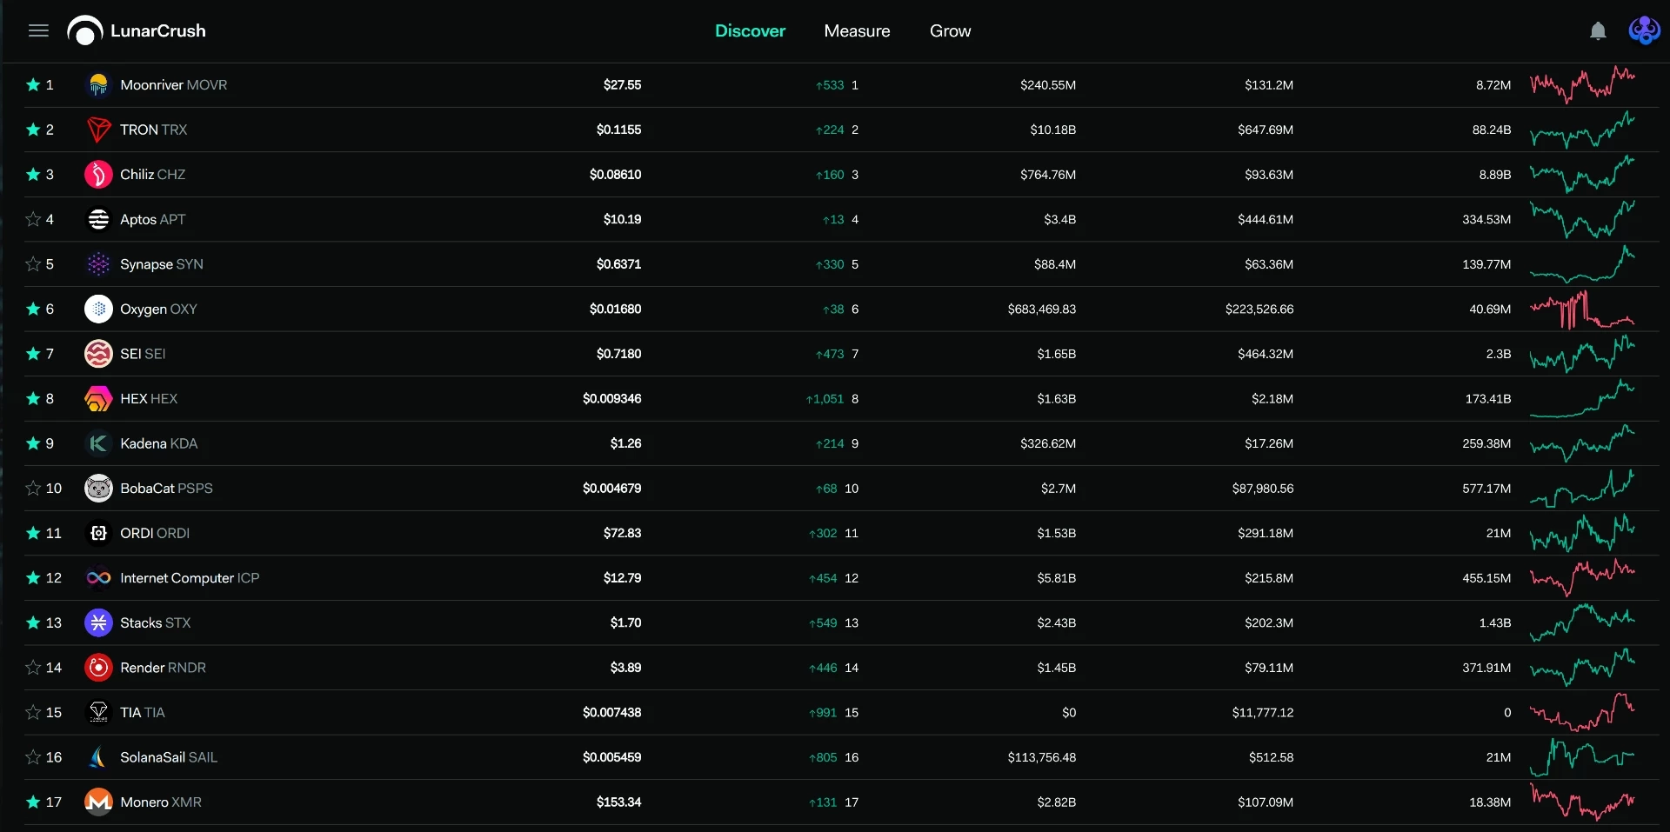Open the Internet Computer ICP page
Image resolution: width=1670 pixels, height=832 pixels.
point(190,578)
